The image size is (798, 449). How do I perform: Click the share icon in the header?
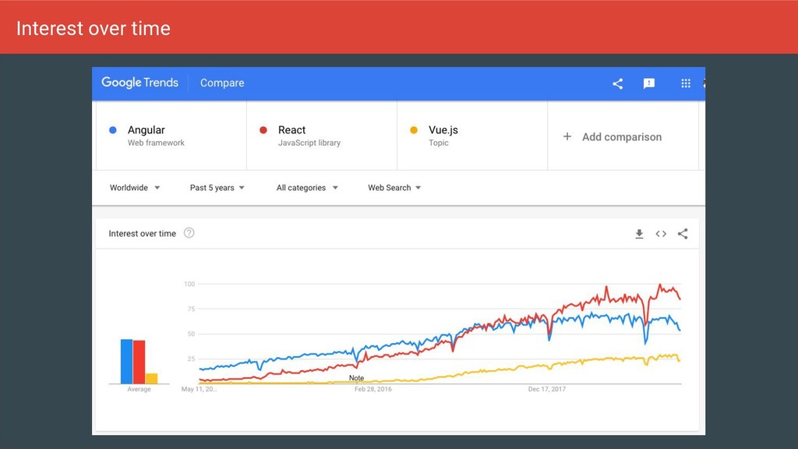pos(617,83)
